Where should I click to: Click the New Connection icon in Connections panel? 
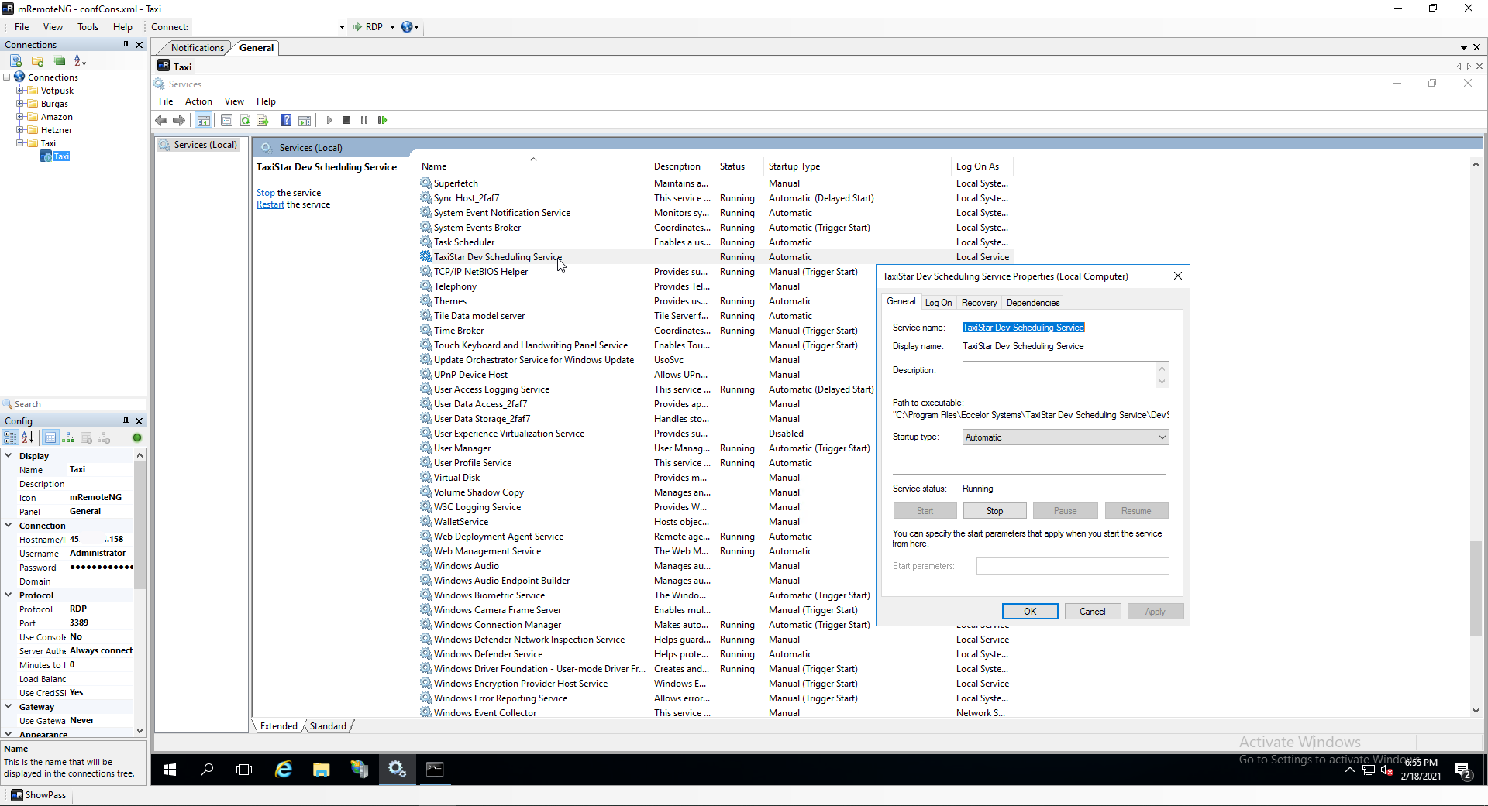pos(15,60)
